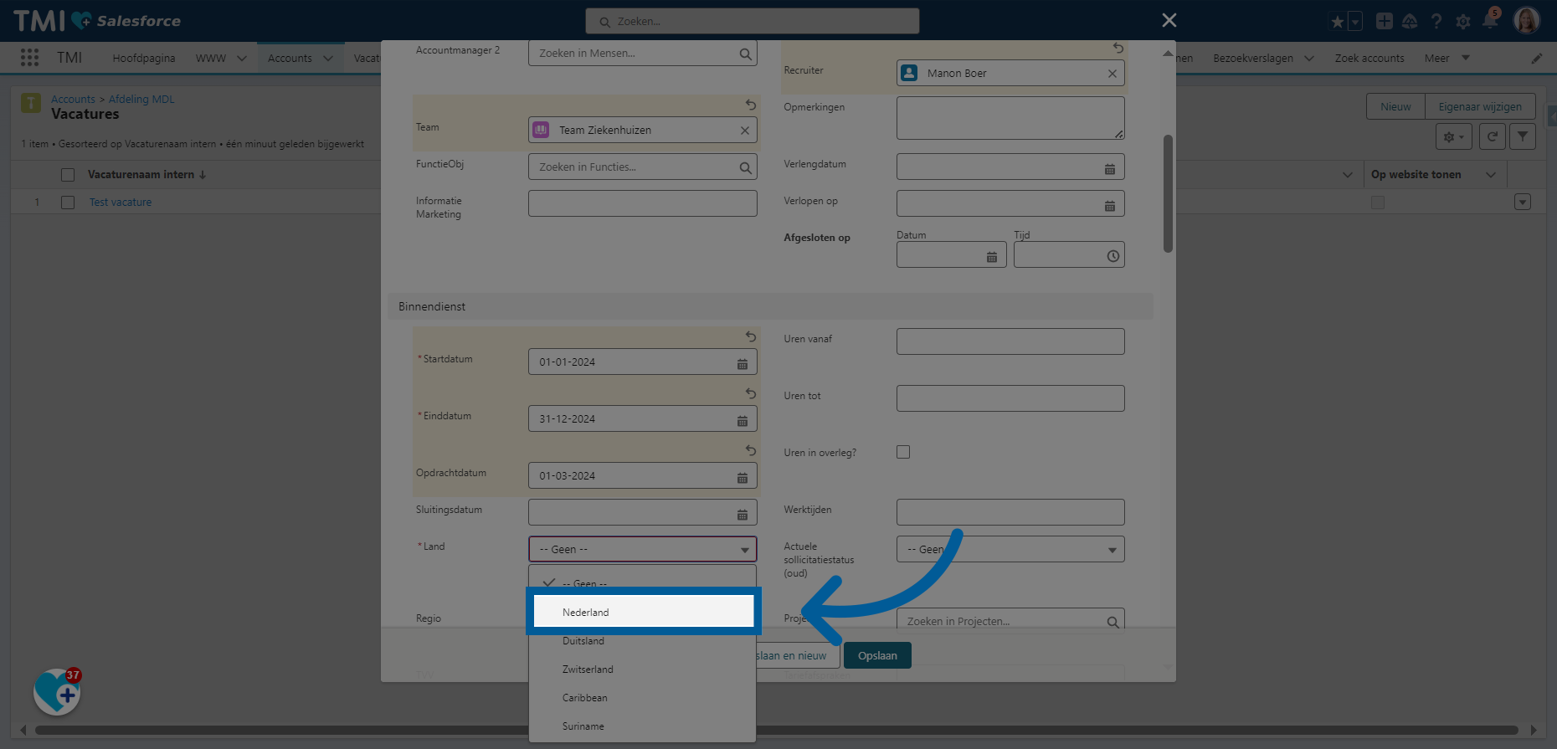
Task: Tick the select-all checkbox in the list header
Action: point(68,175)
